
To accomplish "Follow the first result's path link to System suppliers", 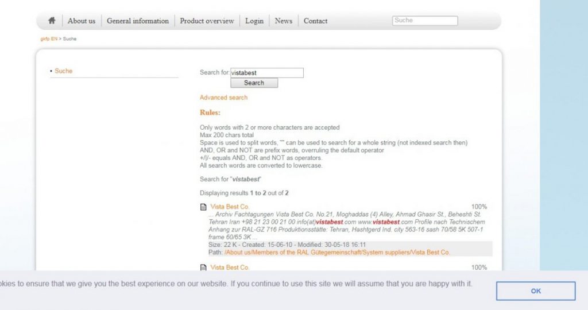I will [337, 252].
